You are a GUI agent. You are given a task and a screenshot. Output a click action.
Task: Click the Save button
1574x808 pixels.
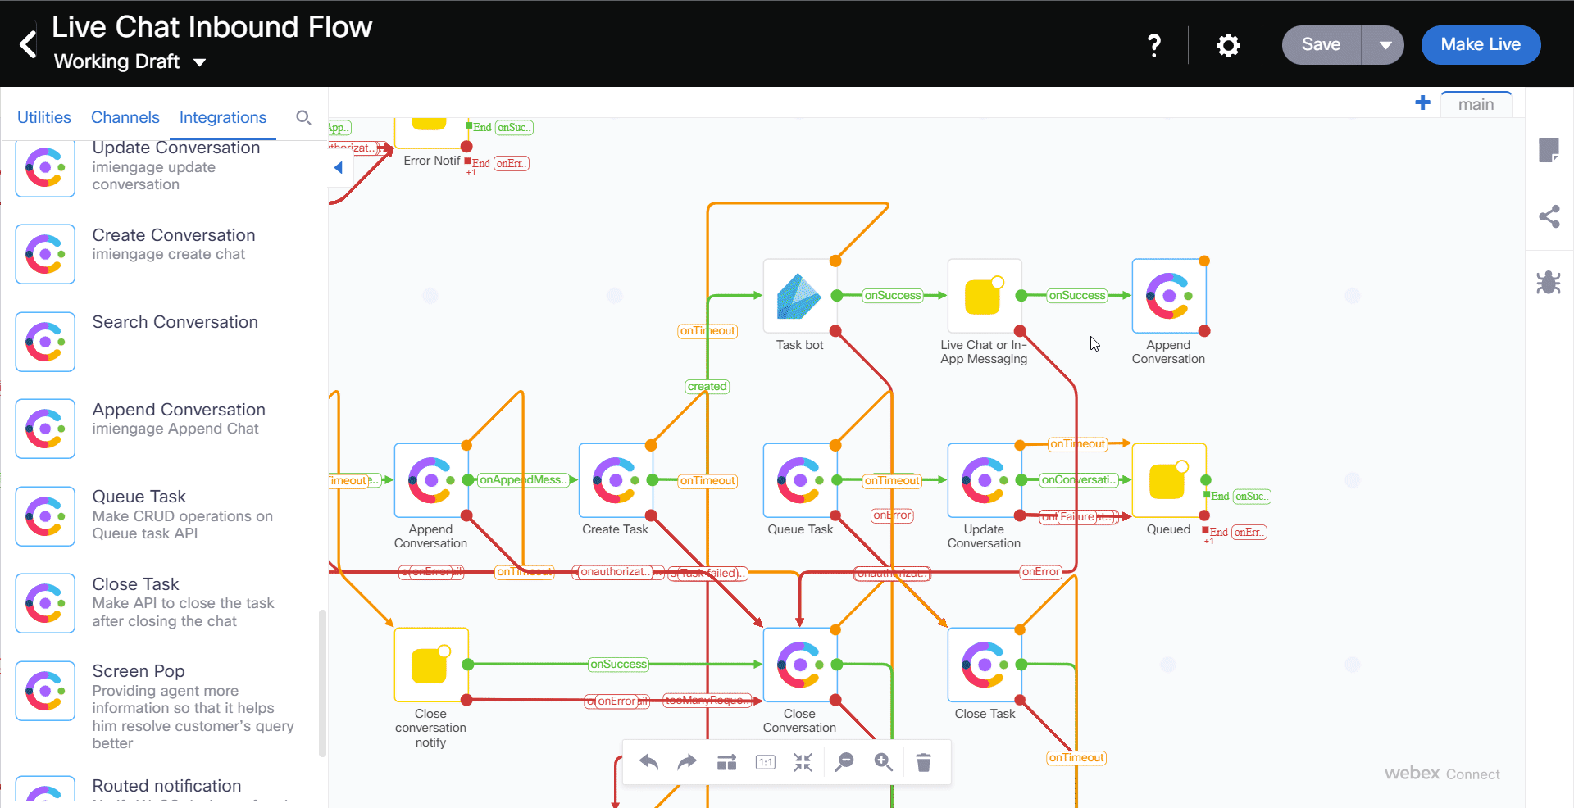click(x=1322, y=44)
